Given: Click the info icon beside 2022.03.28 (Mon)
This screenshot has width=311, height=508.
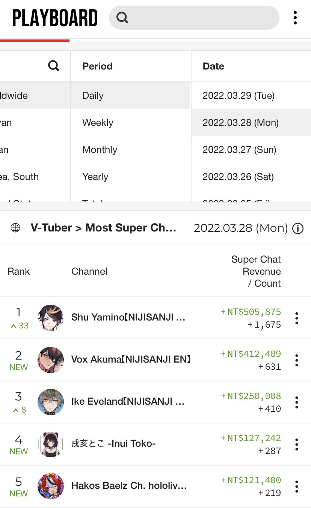Looking at the screenshot, I should [x=298, y=228].
